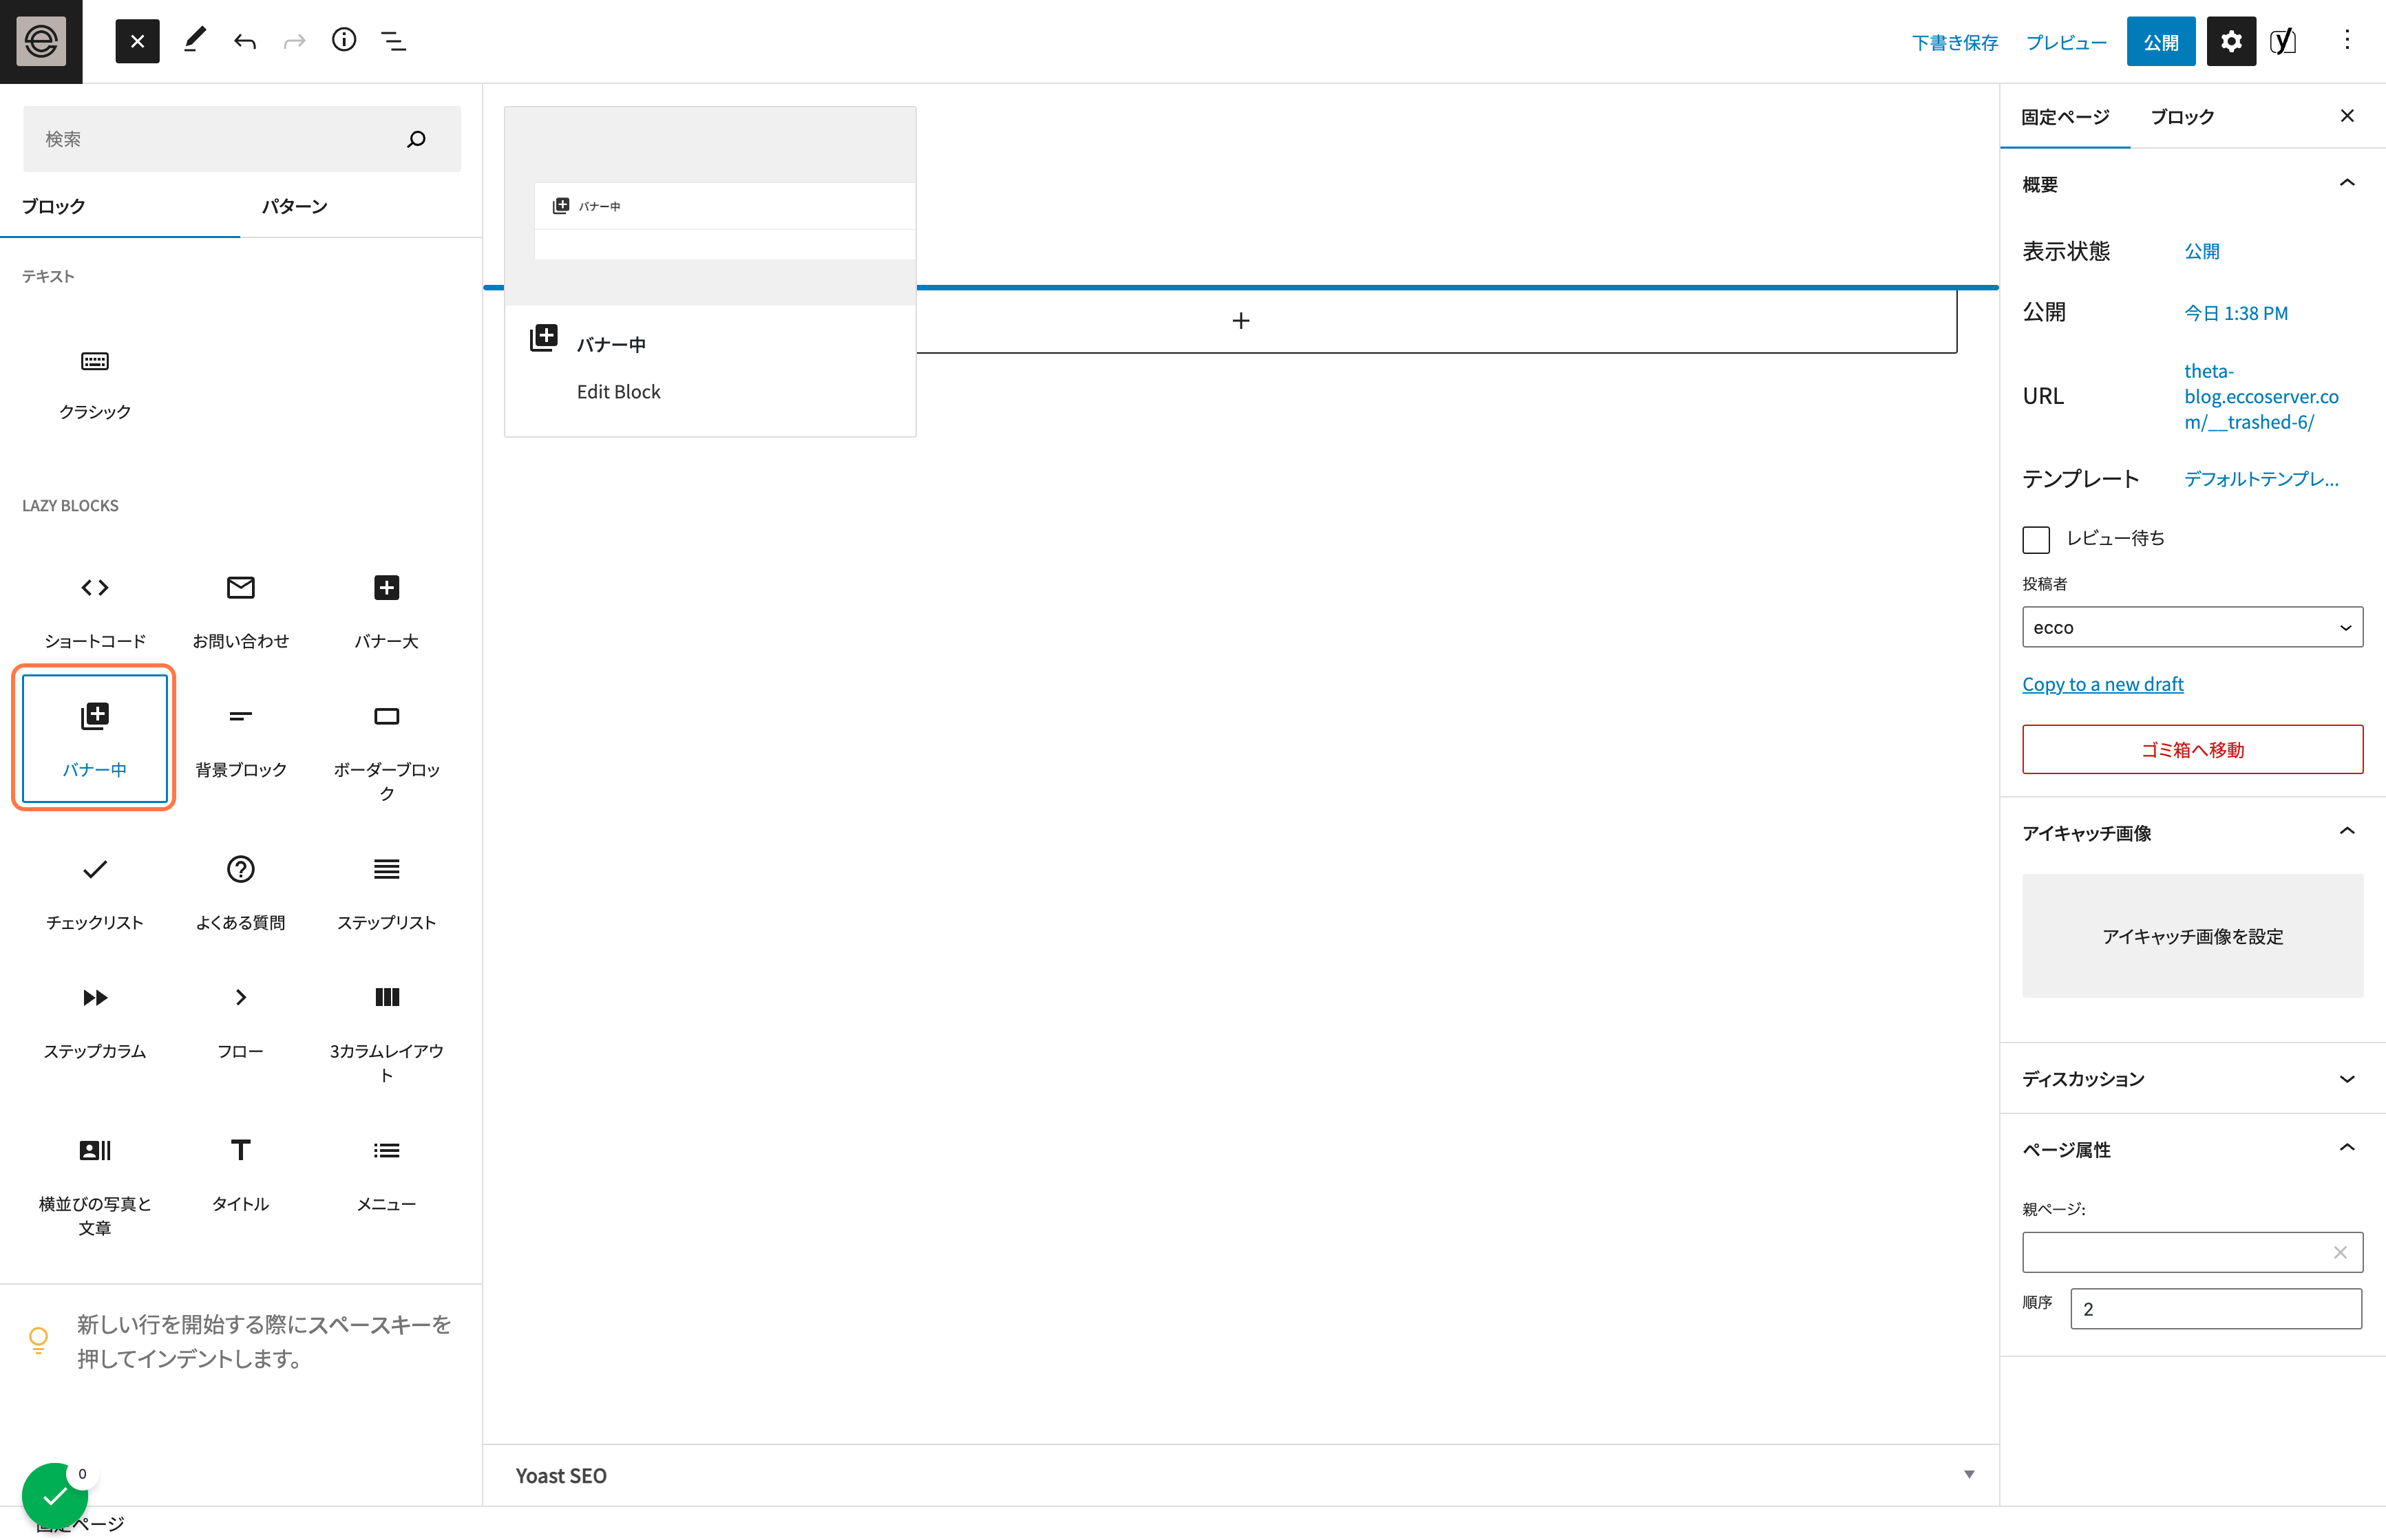Click the 下書き保存 link
Screen dimensions: 2386x1540
coord(1954,42)
